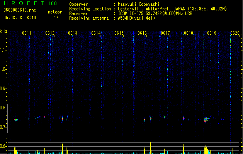
Task: Click the 0612 time marker
Action: pyautogui.click(x=50, y=33)
